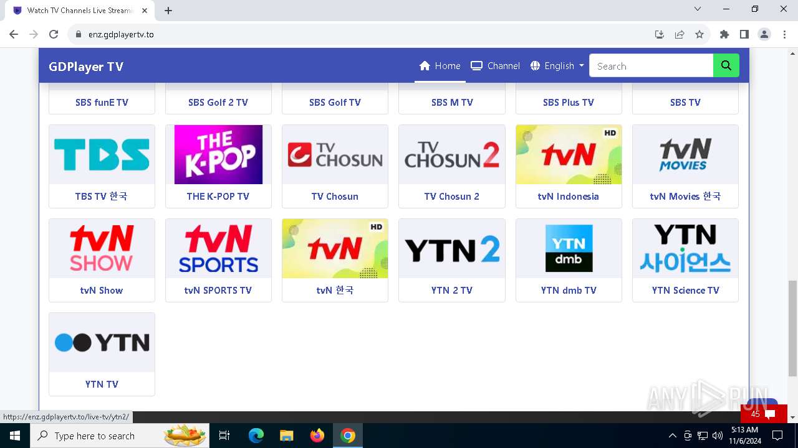798x448 pixels.
Task: Open File Explorer from taskbar
Action: [x=287, y=436]
